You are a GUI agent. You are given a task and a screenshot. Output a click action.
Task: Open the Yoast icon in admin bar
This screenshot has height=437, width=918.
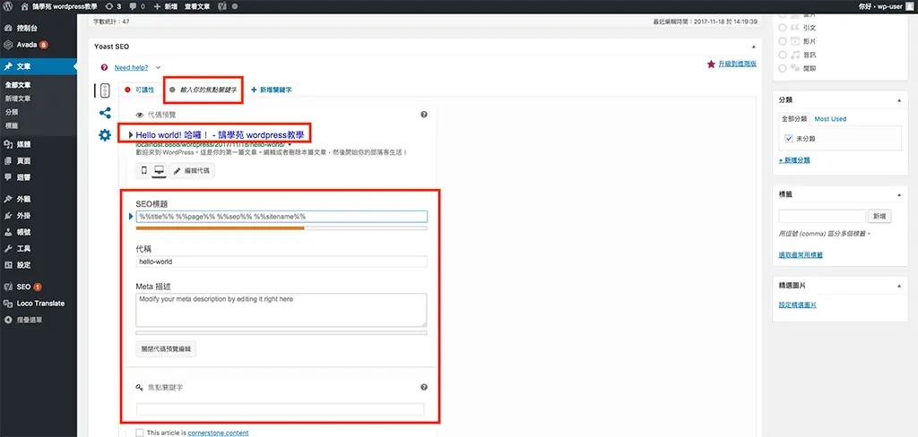[x=222, y=6]
